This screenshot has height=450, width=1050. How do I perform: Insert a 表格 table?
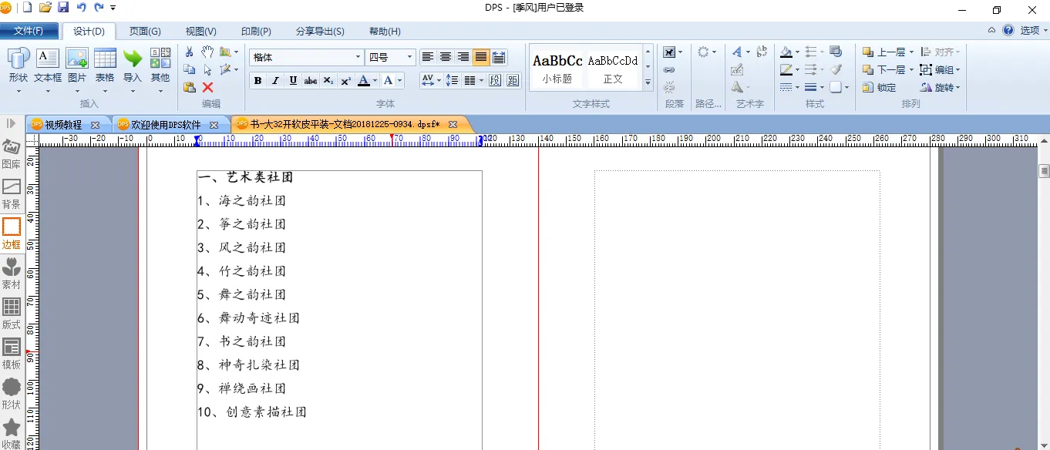click(105, 65)
